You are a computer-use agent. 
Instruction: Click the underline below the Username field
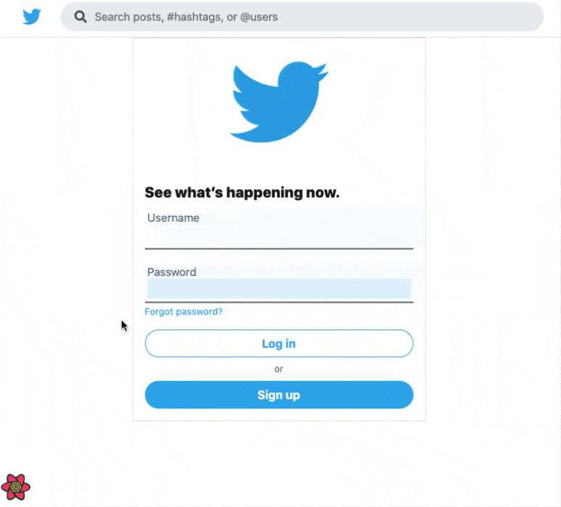click(279, 248)
